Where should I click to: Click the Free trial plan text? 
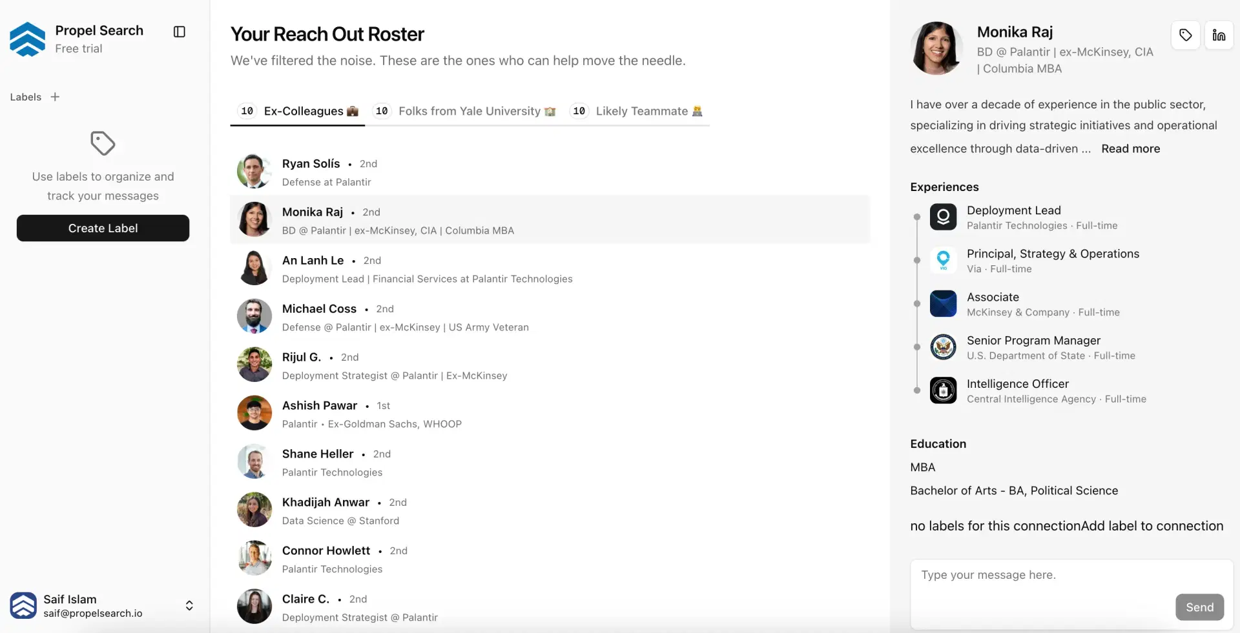(x=79, y=48)
